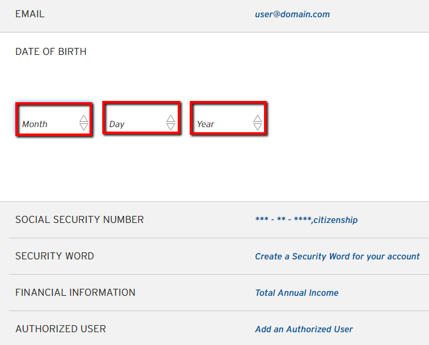The width and height of the screenshot is (429, 345).
Task: Open the Day dropdown
Action: click(141, 118)
